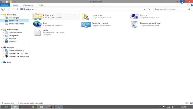The image size is (193, 109).
Task: Open the Vista ribbon tab
Action: point(41,5)
